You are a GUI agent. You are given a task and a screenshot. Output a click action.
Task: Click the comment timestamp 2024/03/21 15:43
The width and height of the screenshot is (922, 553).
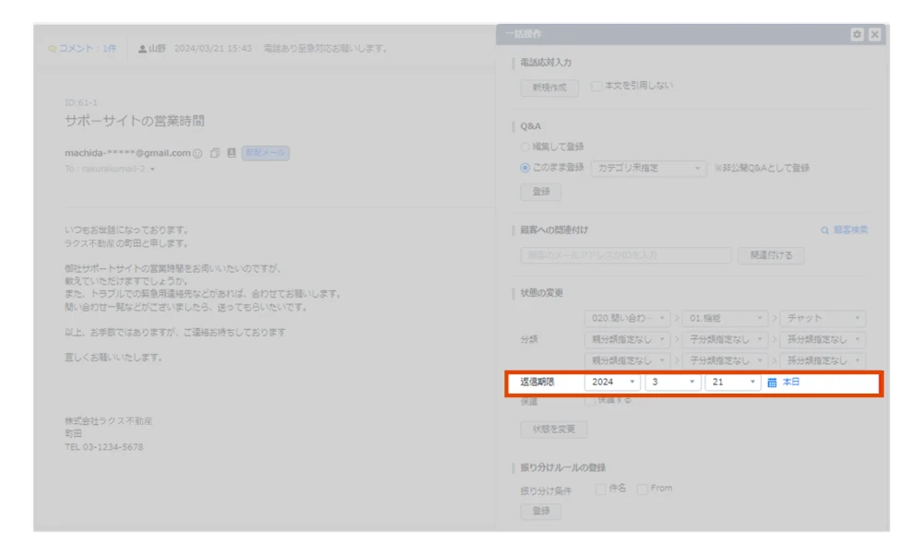213,49
